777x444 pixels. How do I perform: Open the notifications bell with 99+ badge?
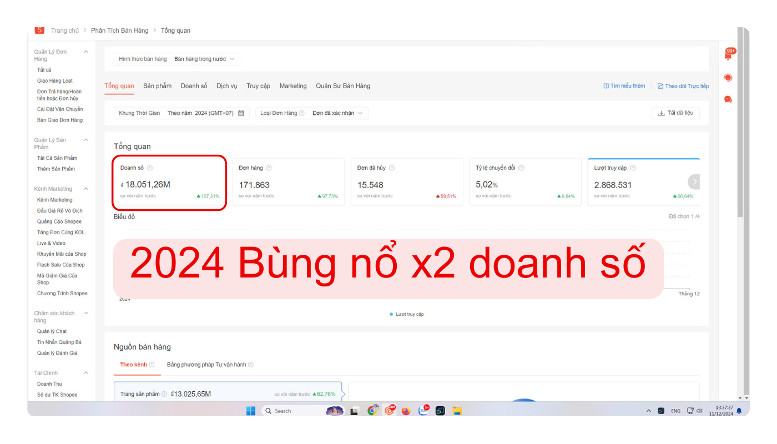pyautogui.click(x=728, y=55)
